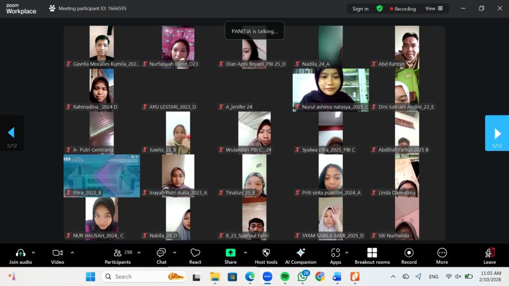Click Join audio headphone button
Viewport: 509px width, 286px height.
(x=20, y=253)
